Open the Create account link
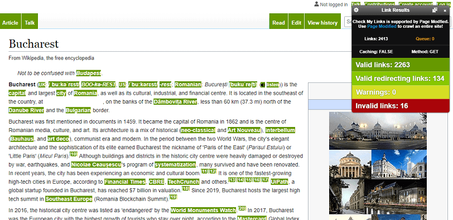 pos(416,4)
